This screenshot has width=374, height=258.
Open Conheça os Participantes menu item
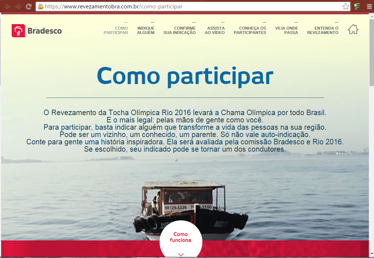coord(250,30)
